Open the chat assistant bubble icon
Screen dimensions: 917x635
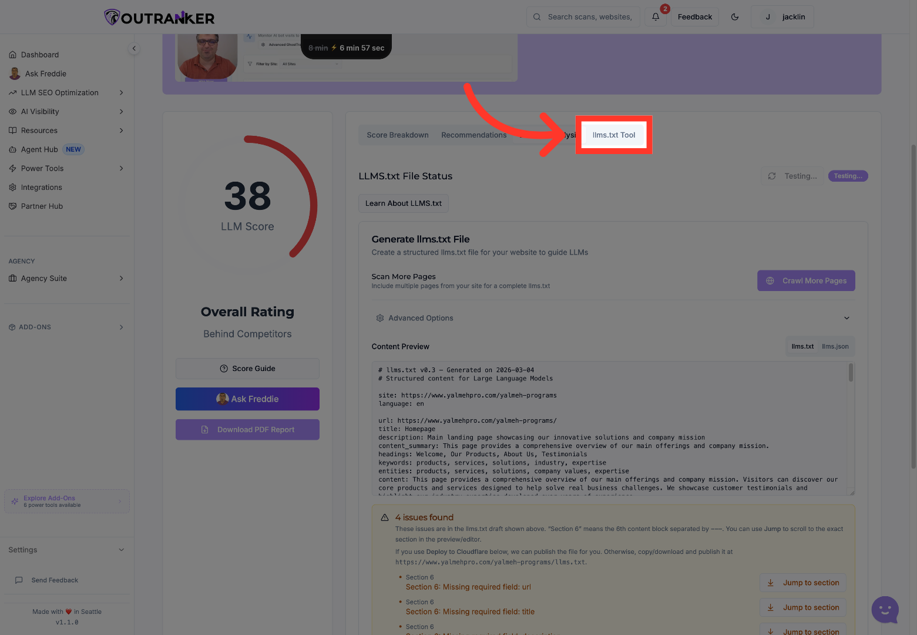click(x=885, y=610)
